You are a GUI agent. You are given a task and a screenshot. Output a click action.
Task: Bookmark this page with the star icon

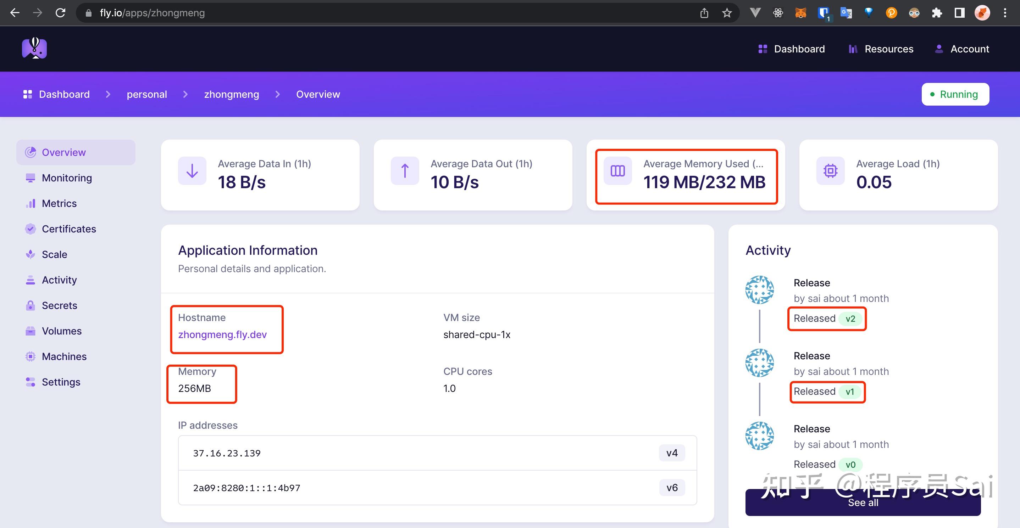click(727, 13)
